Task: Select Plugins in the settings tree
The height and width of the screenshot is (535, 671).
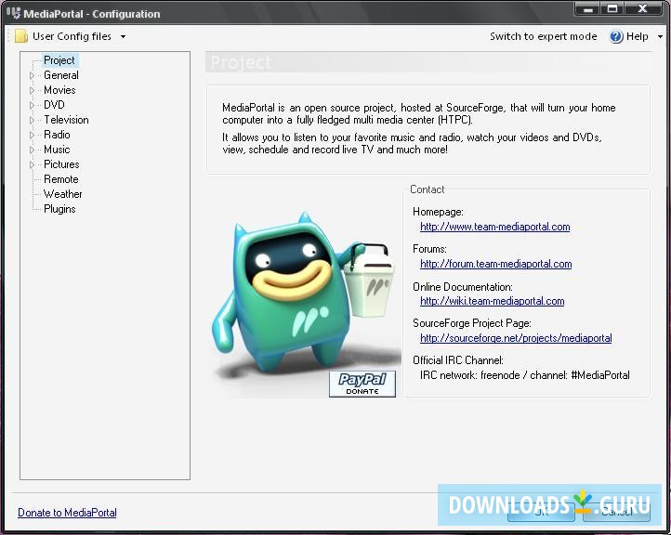Action: pyautogui.click(x=59, y=209)
